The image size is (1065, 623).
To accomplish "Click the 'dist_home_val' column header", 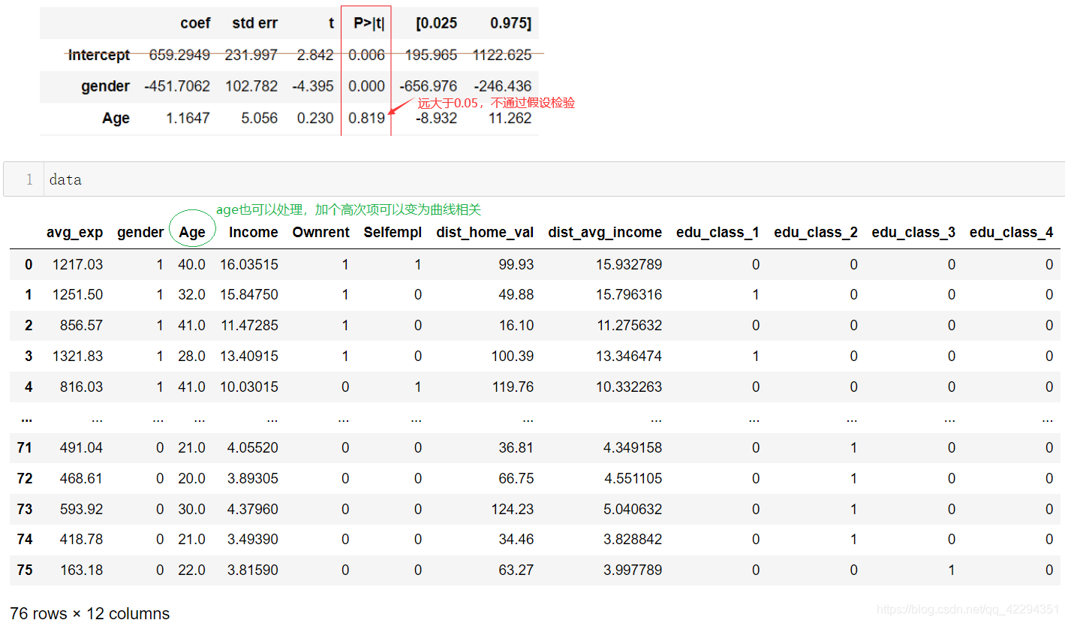I will point(485,233).
